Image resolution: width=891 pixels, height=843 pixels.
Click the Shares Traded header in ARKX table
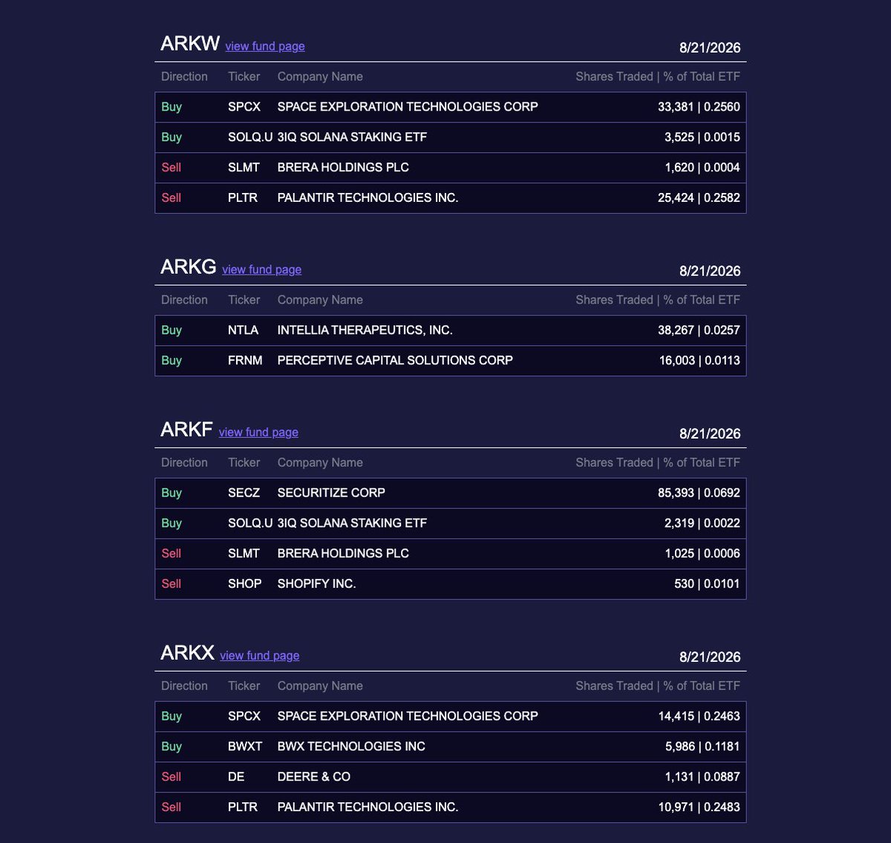coord(614,686)
